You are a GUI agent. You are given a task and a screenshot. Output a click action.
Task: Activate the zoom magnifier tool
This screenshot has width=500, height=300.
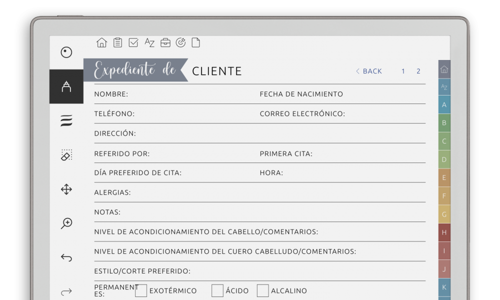pos(66,223)
